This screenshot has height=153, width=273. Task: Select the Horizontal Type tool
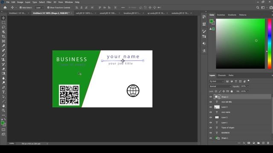[3, 92]
